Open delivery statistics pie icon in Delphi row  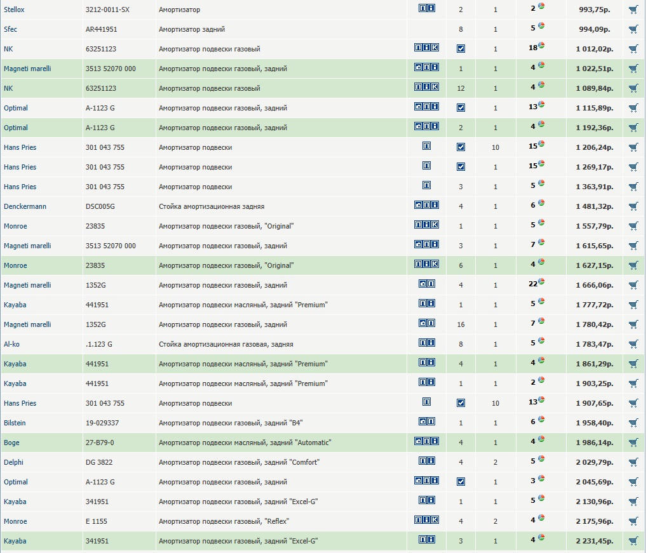coord(541,459)
